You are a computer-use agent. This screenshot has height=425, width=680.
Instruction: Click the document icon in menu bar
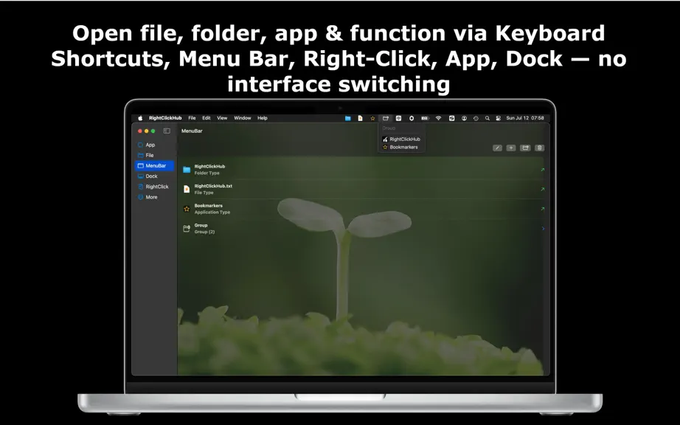360,118
